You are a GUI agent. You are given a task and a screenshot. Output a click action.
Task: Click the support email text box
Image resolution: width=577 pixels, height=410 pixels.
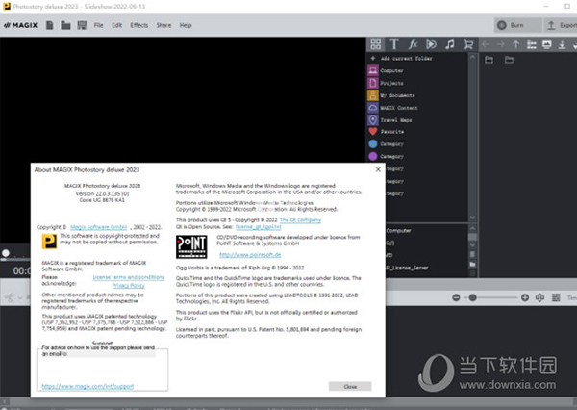(102, 370)
